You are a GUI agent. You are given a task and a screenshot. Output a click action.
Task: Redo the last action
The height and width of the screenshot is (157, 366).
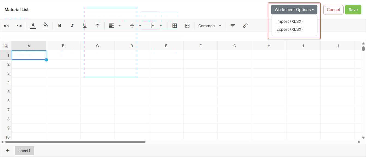[19, 26]
